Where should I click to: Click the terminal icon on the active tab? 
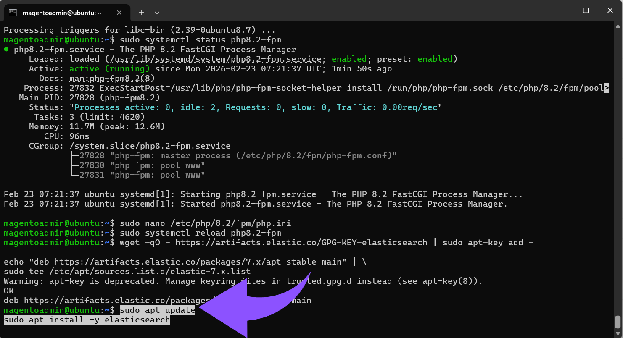click(x=13, y=13)
